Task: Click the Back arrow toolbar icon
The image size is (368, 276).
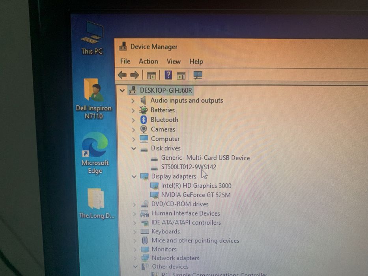Action: 122,75
